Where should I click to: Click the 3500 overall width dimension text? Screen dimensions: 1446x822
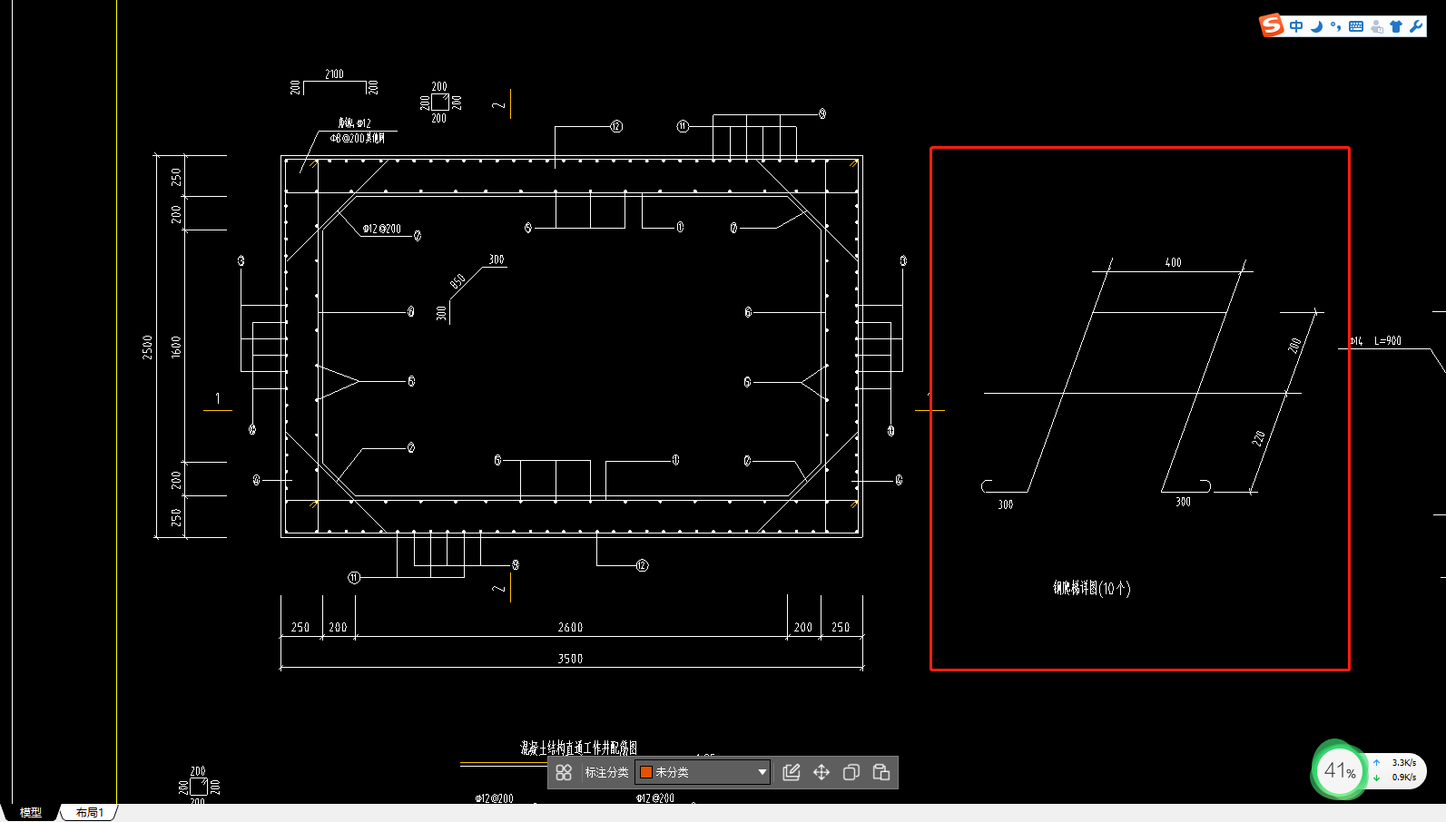click(x=570, y=659)
